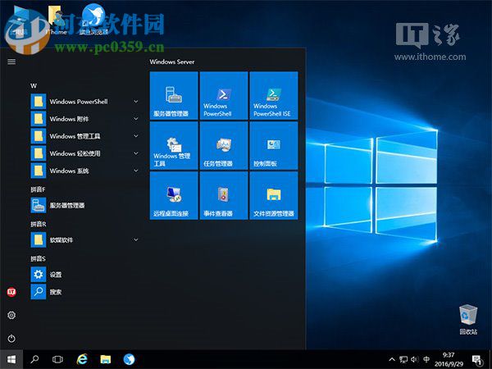The width and height of the screenshot is (492, 369).
Task: Open the Windows 轻松使用 folder entry
Action: click(85, 153)
